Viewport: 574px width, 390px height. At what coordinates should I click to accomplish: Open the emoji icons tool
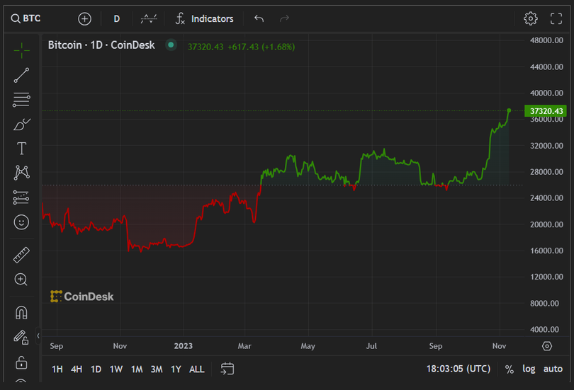[21, 222]
